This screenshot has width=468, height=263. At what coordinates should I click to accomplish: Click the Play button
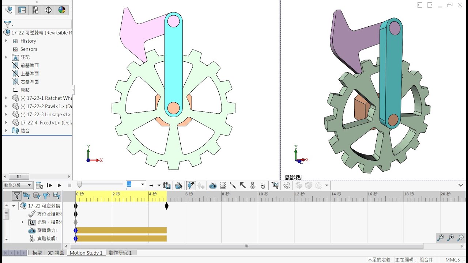point(59,185)
